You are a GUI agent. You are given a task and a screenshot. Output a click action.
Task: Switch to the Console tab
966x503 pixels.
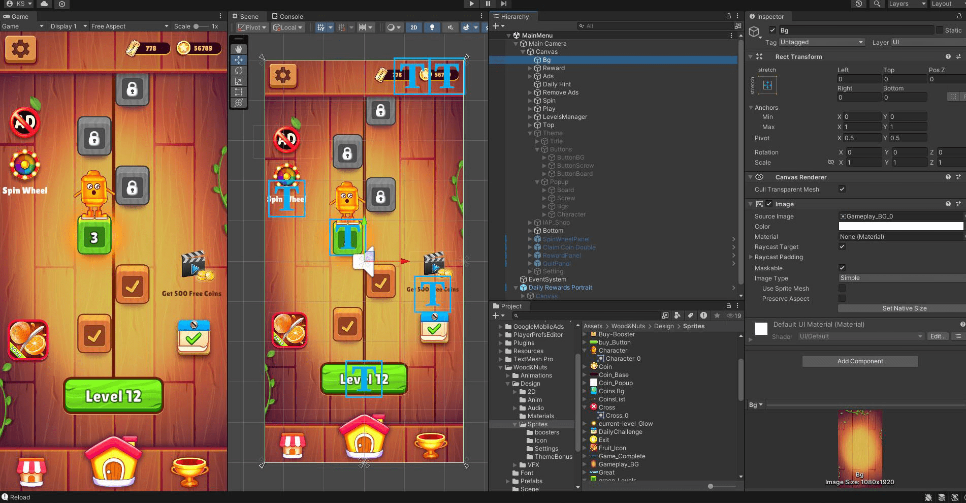pyautogui.click(x=287, y=16)
